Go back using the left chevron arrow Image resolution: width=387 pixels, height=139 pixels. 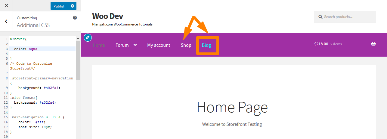[6, 21]
